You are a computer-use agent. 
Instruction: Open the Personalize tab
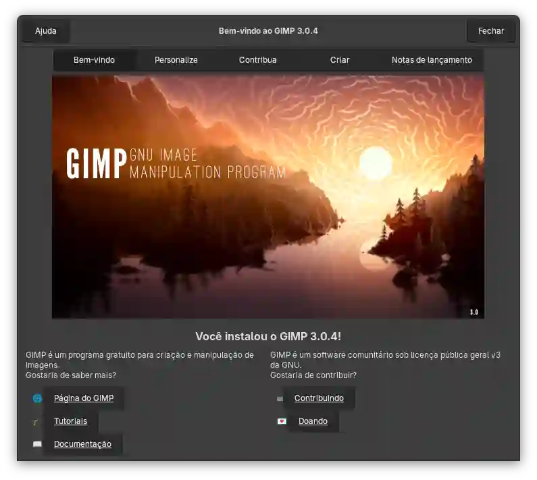(x=176, y=60)
